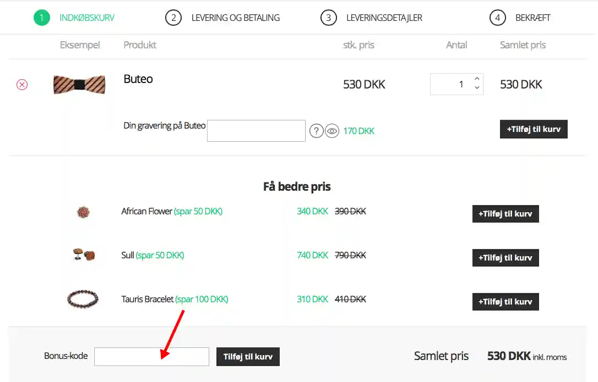
Task: Click the Buteo engraving text field
Action: pyautogui.click(x=256, y=131)
